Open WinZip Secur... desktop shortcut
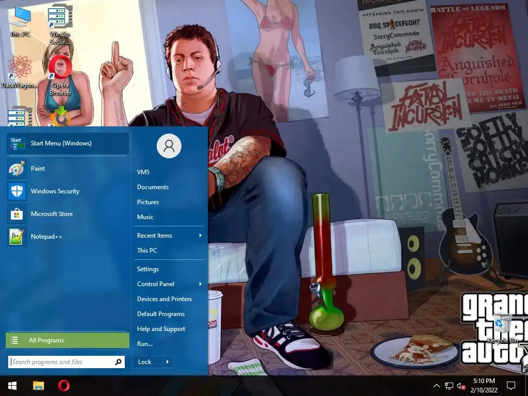528x396 pixels. tap(60, 24)
